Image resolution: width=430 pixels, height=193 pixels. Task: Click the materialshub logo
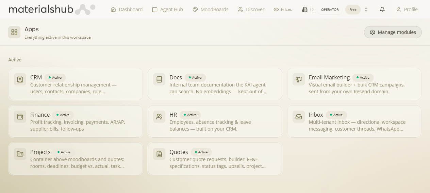[52, 9]
